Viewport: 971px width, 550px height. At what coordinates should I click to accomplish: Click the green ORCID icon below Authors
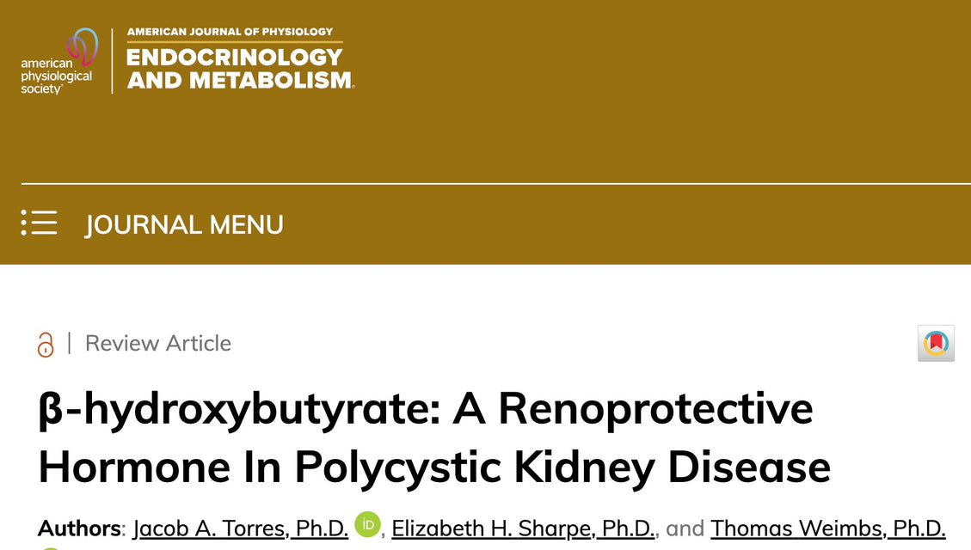pos(51,547)
